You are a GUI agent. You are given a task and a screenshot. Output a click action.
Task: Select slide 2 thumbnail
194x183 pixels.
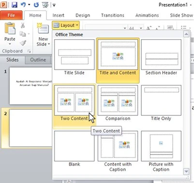pos(30,128)
